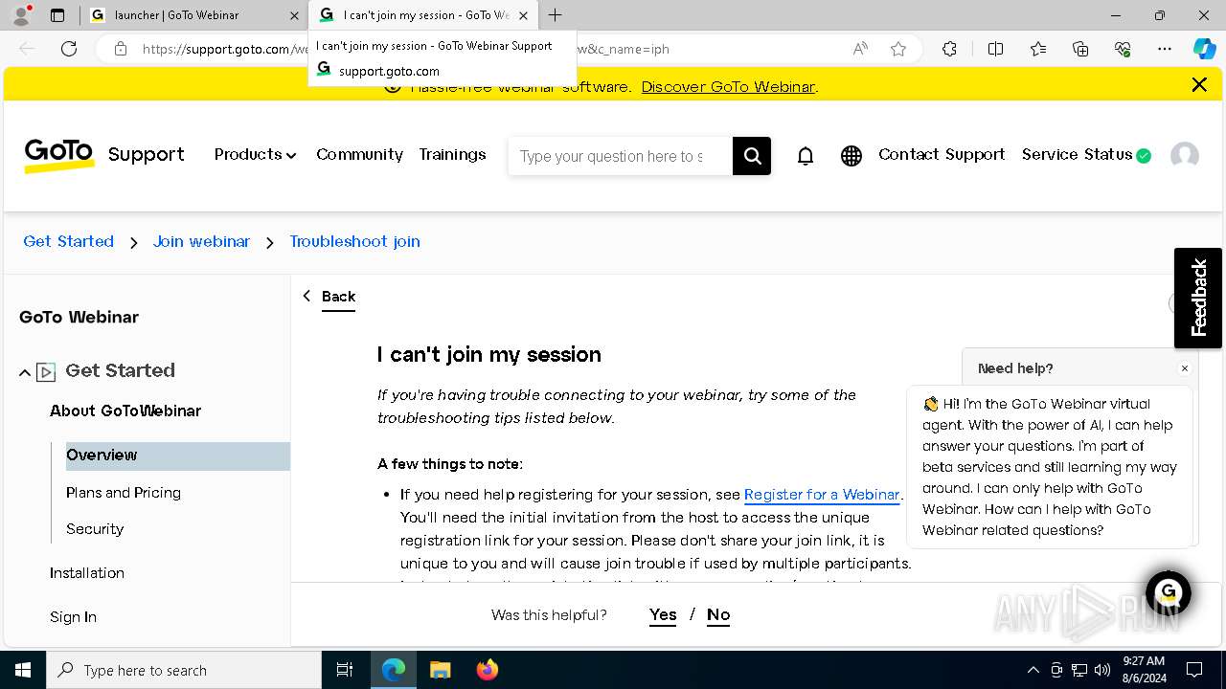Close the launcher GoTo Webinar tab
Screen dimensions: 1226x689
tap(294, 15)
